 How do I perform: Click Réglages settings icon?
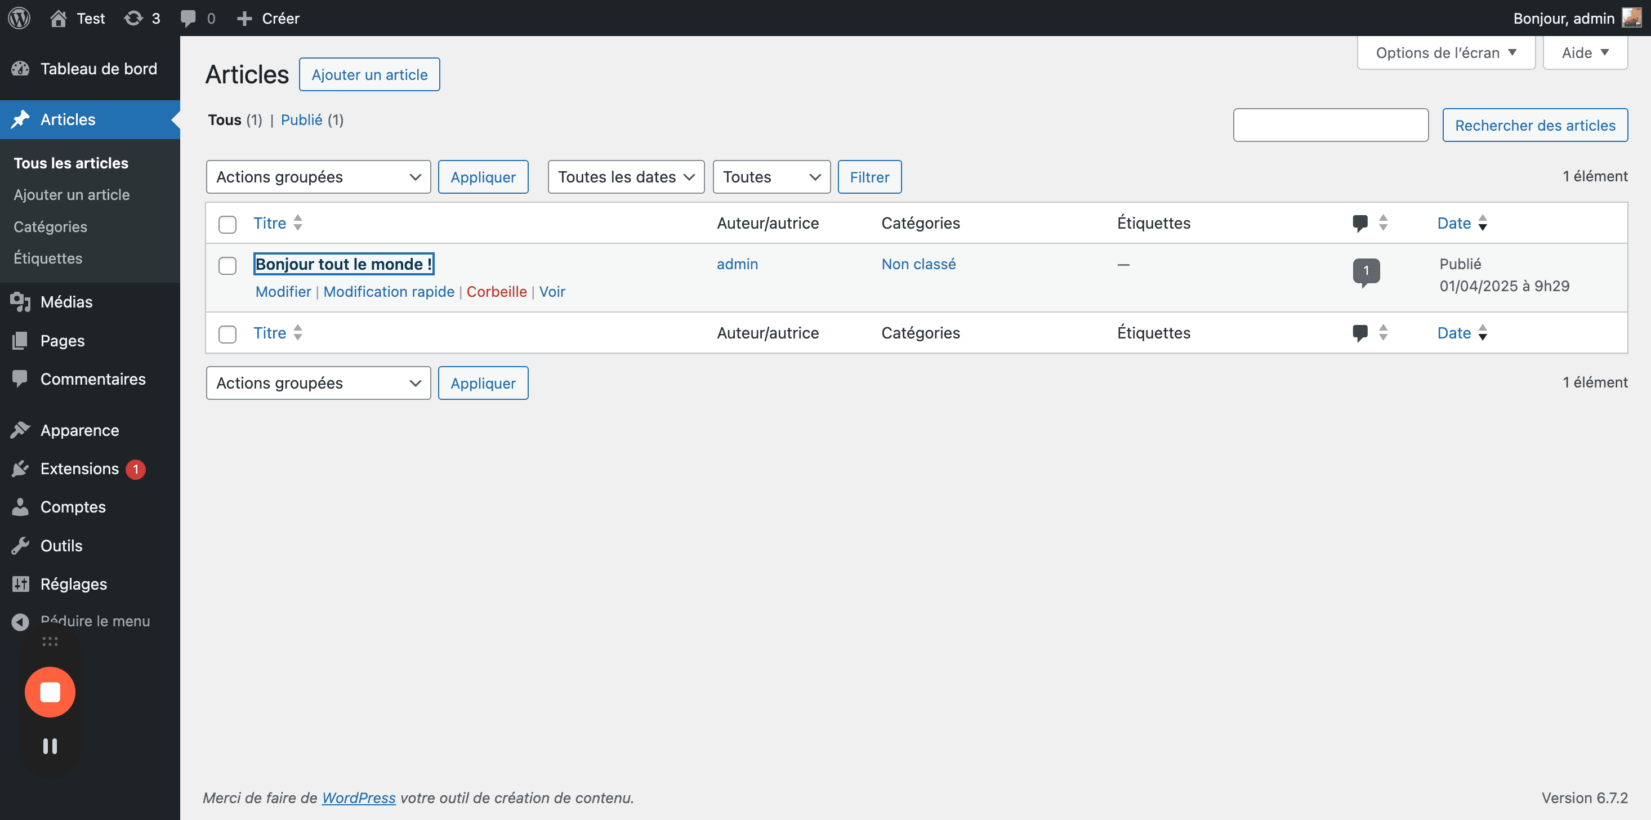20,584
